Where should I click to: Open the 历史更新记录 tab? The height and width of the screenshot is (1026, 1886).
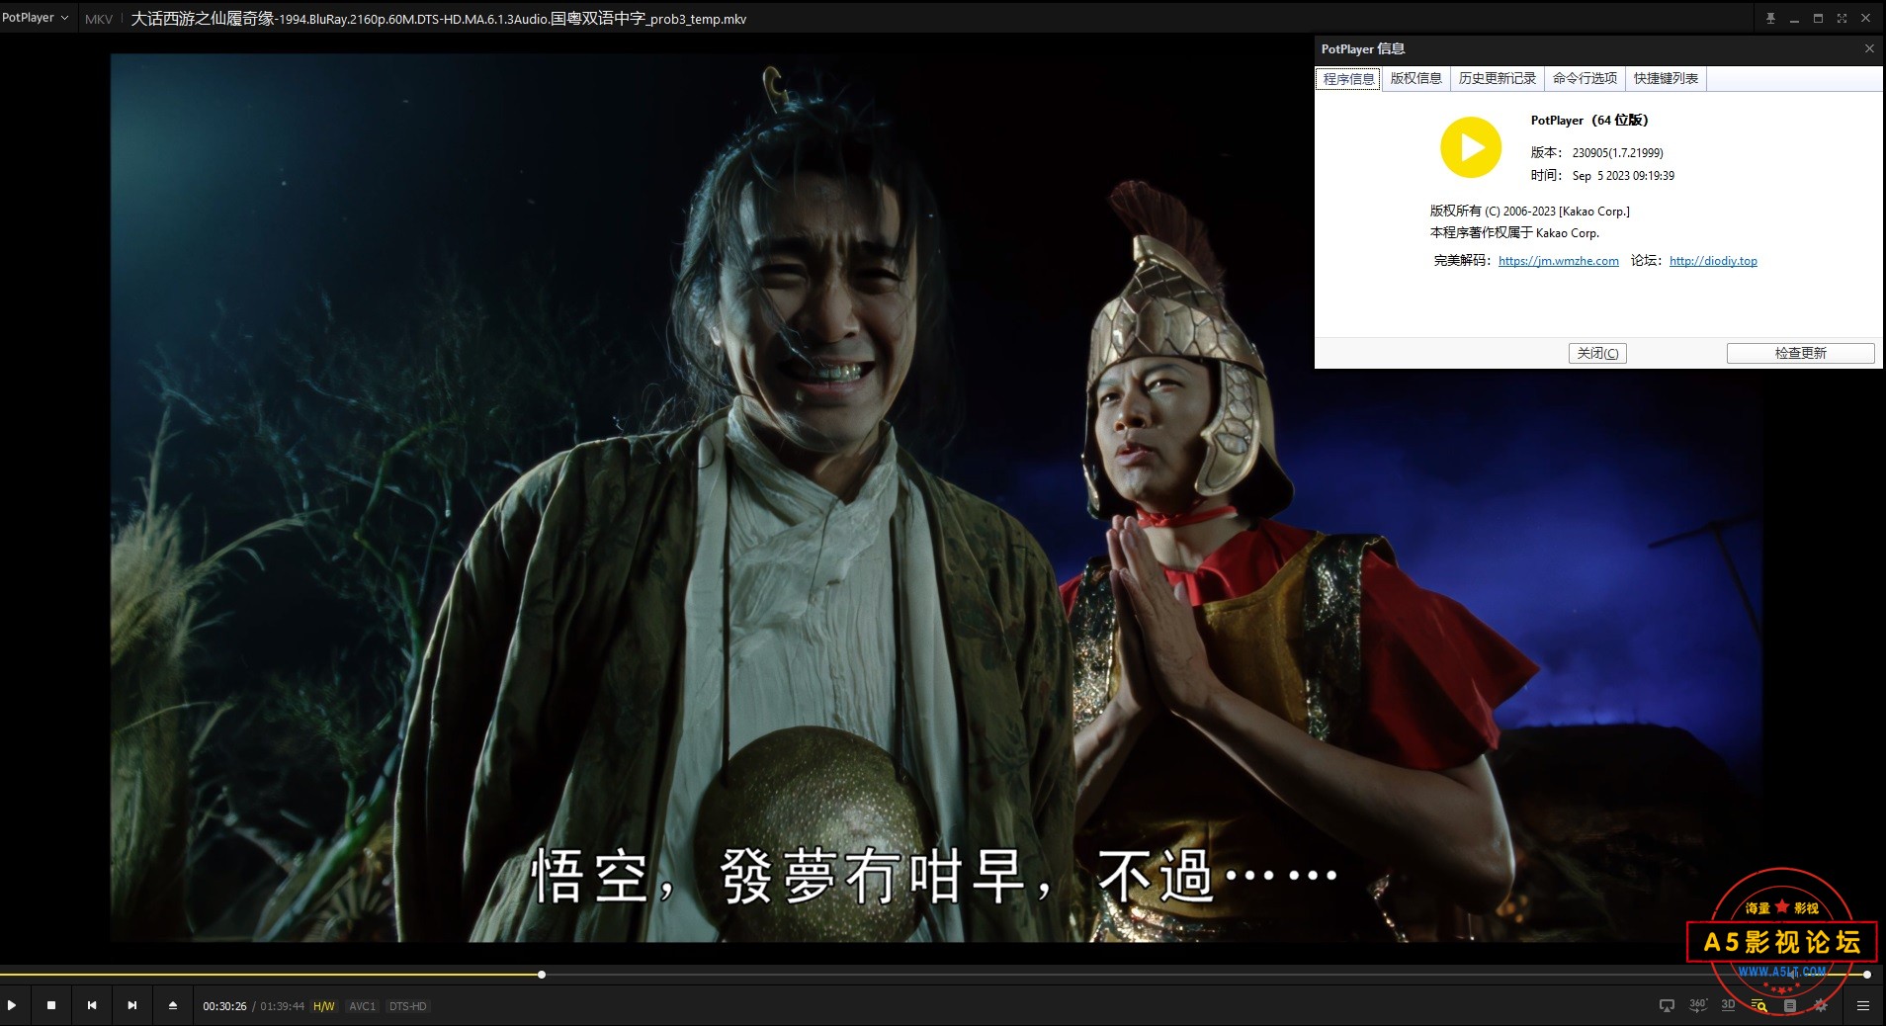pyautogui.click(x=1498, y=78)
